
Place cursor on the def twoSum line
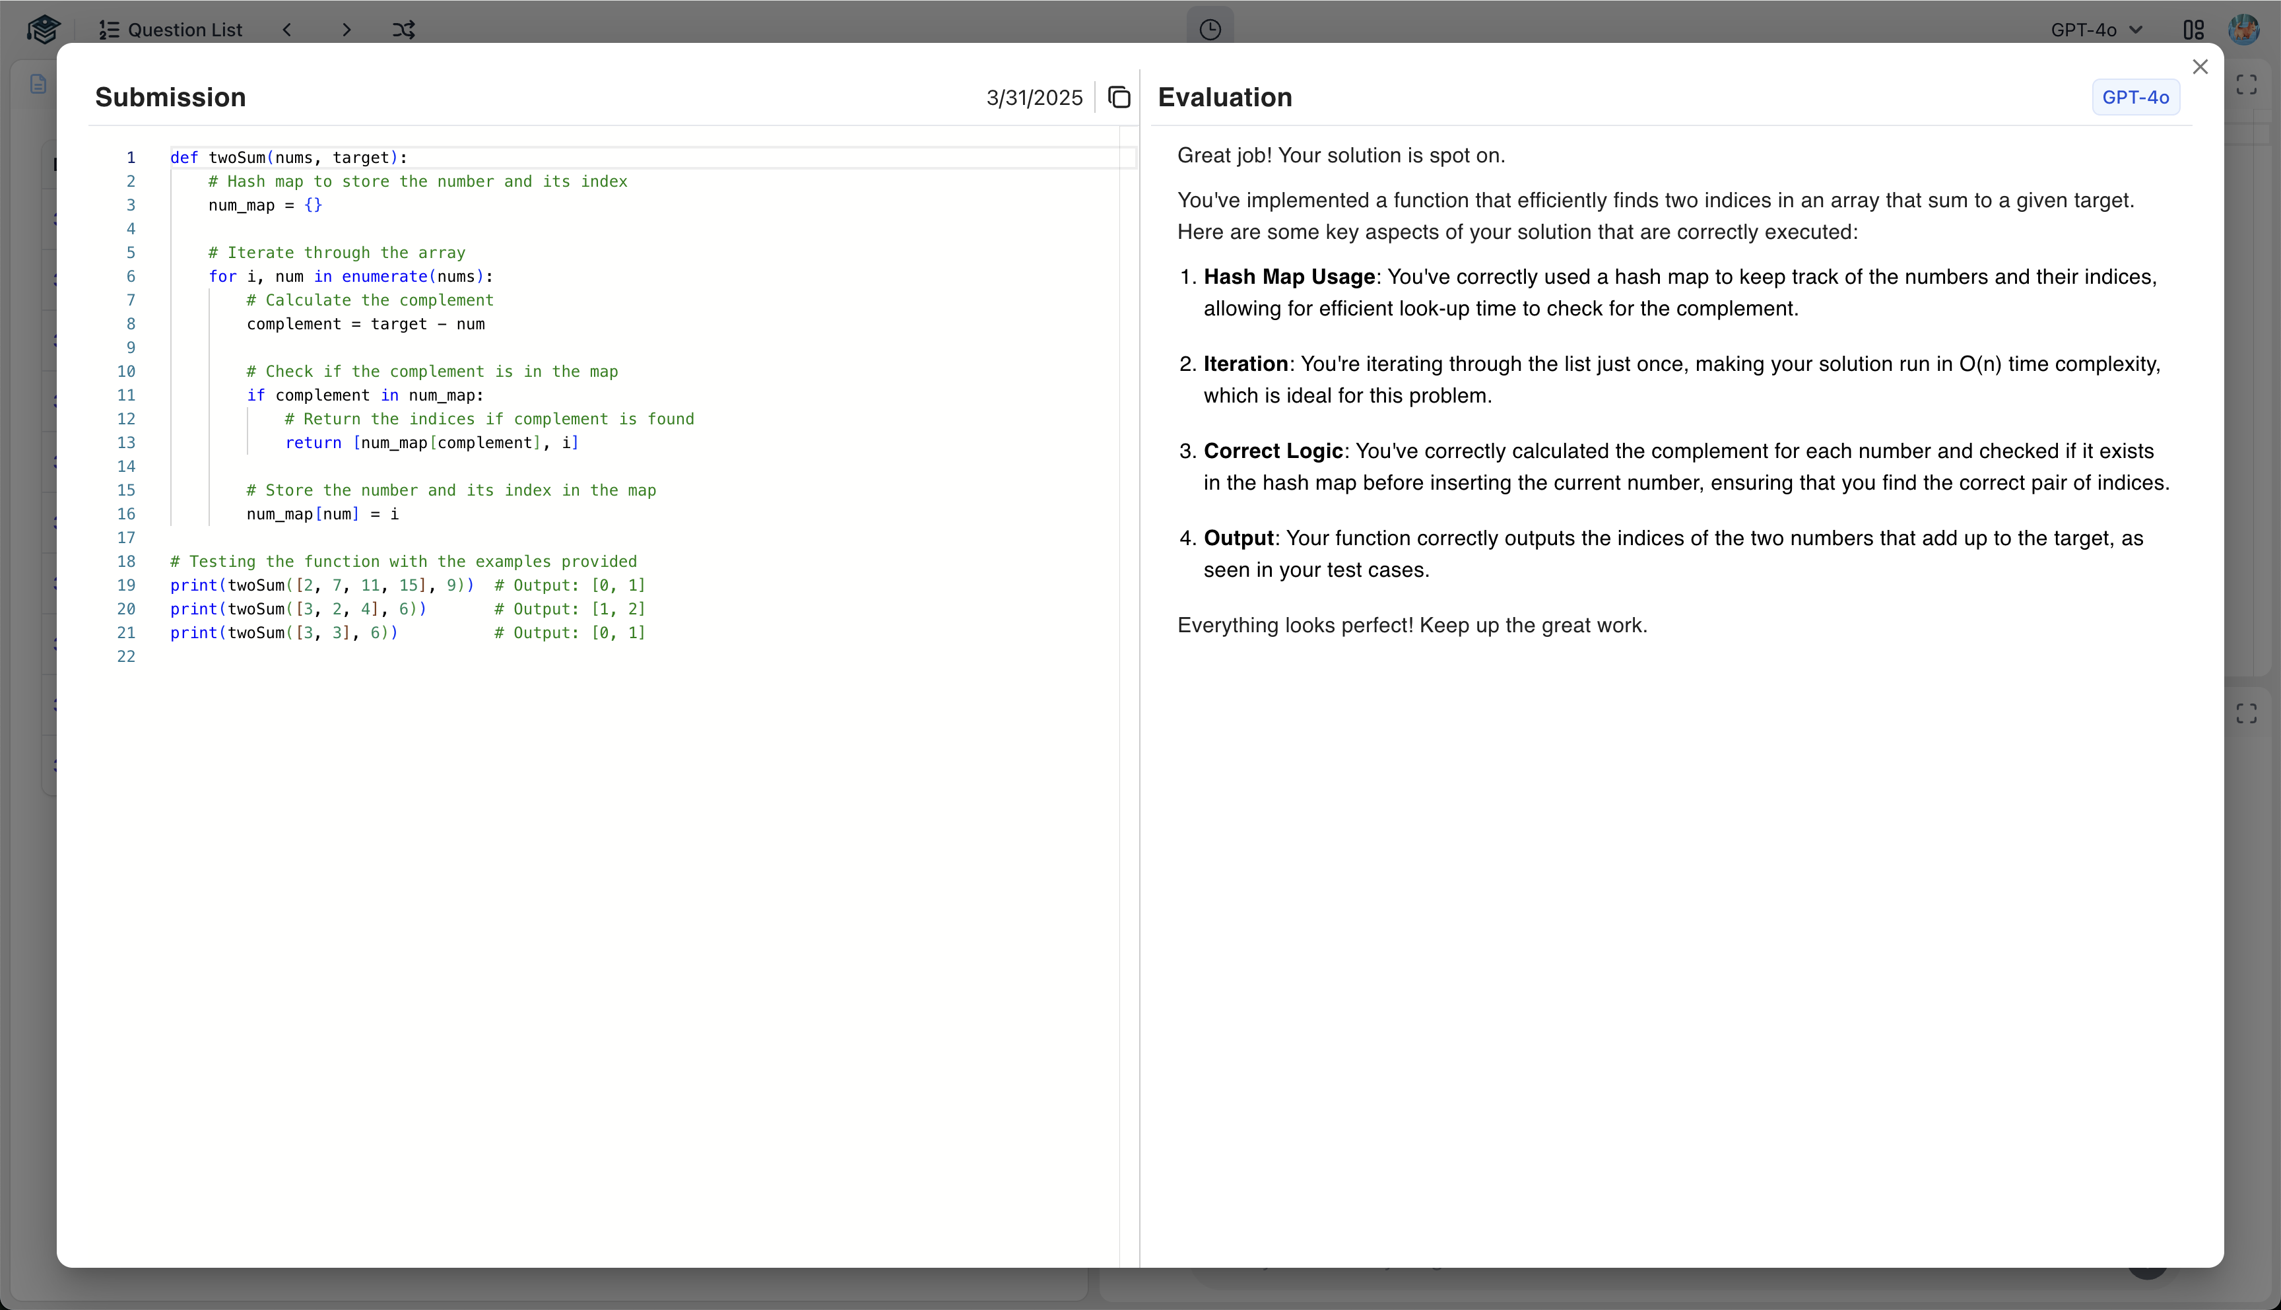click(x=288, y=158)
